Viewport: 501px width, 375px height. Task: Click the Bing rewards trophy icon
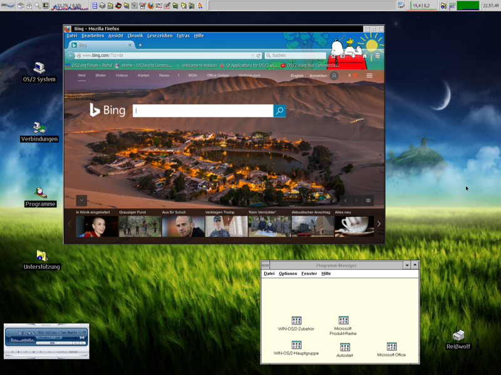[354, 76]
